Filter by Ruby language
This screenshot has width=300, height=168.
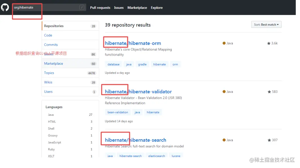[x=70, y=149]
